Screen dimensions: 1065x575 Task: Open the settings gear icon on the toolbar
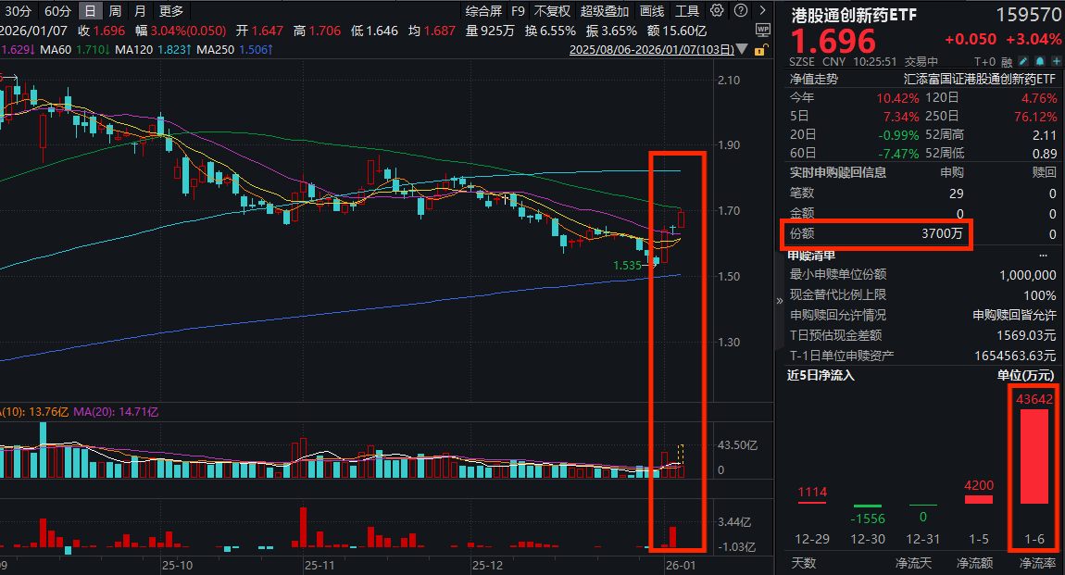click(x=717, y=10)
